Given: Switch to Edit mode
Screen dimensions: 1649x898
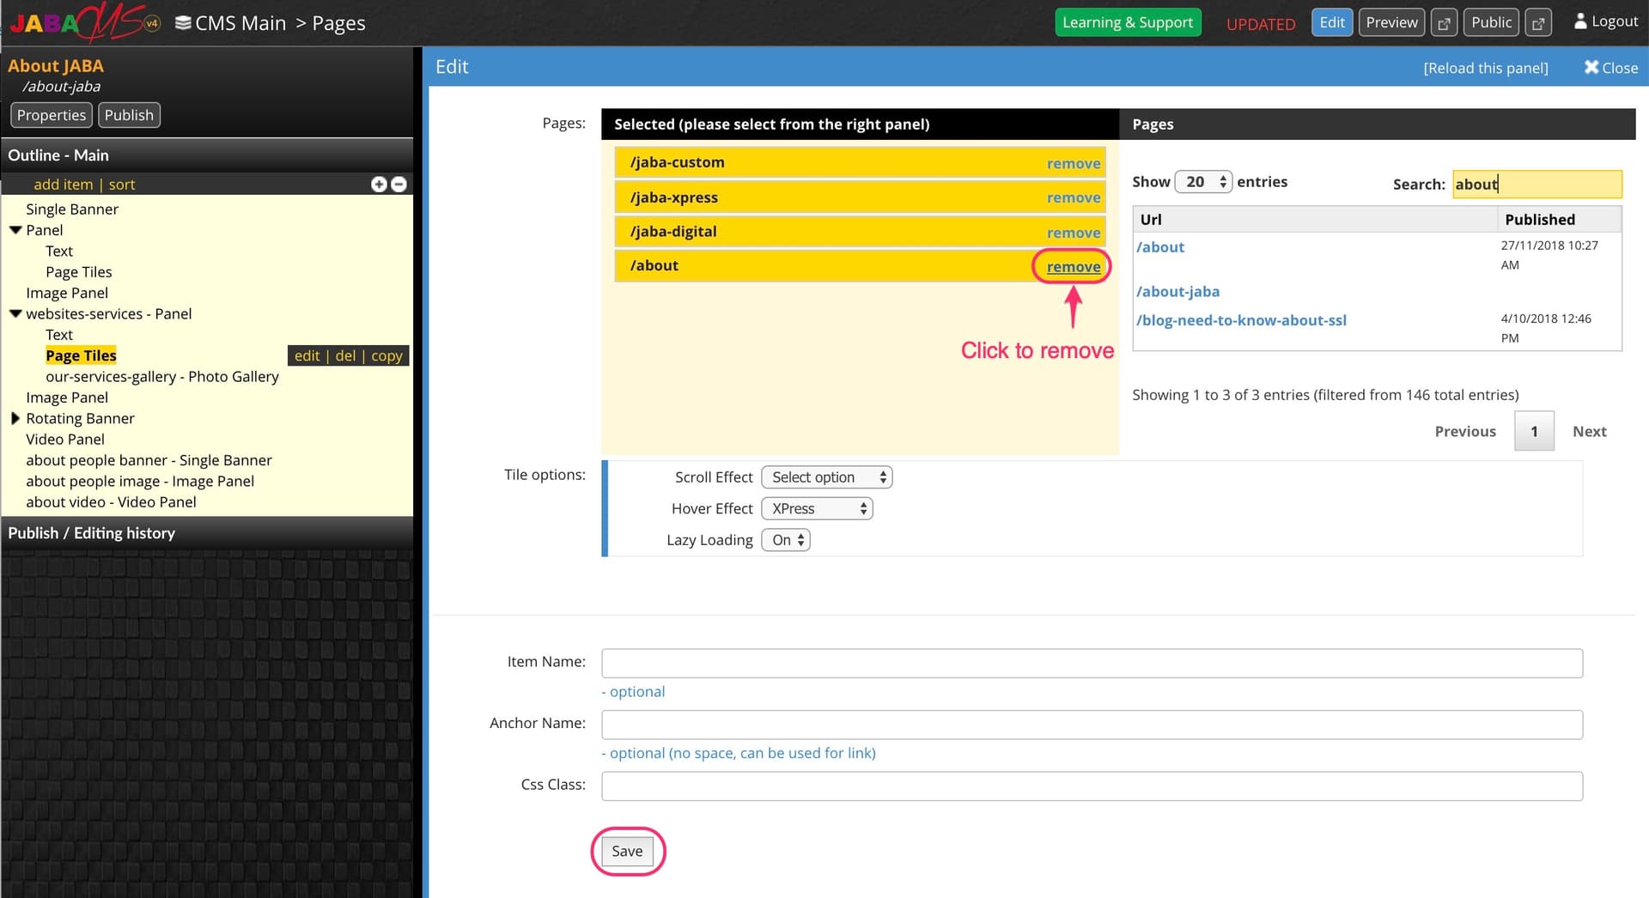Looking at the screenshot, I should [1332, 22].
